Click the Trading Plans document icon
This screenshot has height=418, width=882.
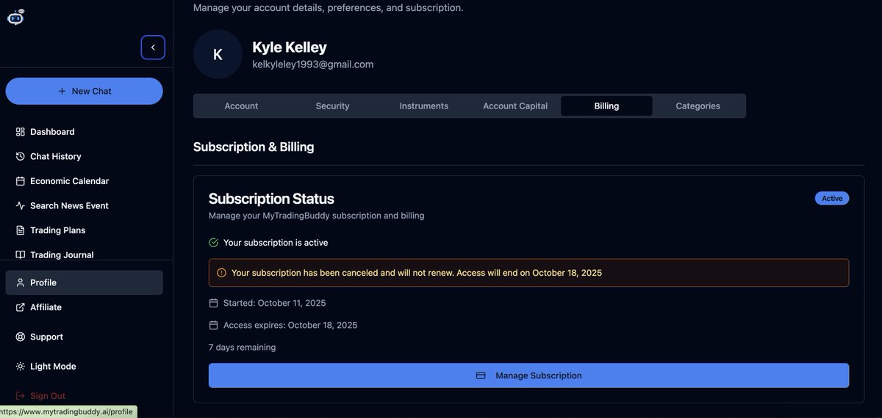(21, 230)
